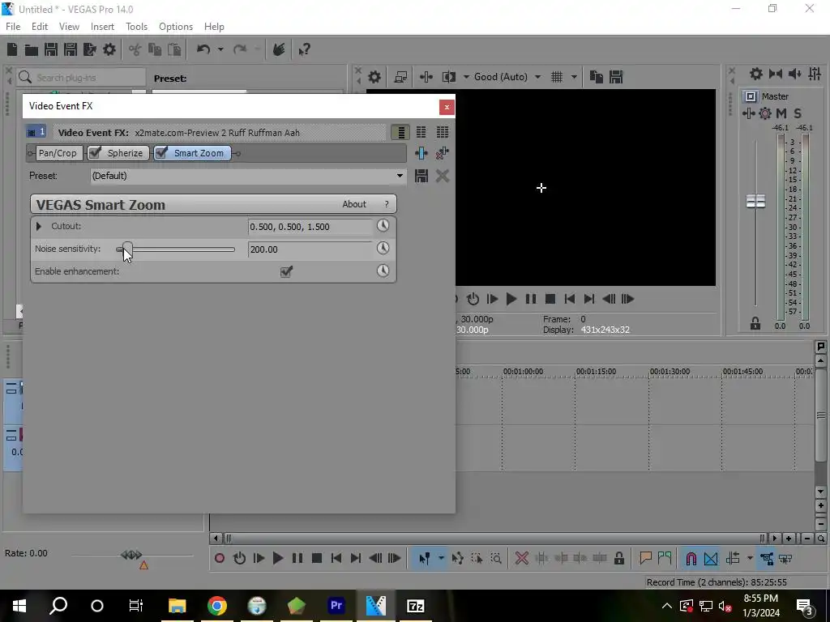This screenshot has width=830, height=622.
Task: Stop playback in preview window transport
Action: coord(550,299)
